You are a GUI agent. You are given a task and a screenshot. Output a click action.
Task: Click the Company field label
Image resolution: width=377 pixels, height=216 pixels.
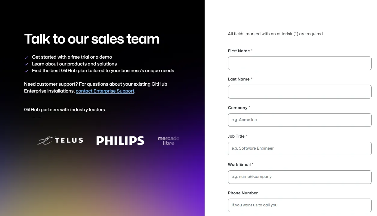[x=238, y=108]
